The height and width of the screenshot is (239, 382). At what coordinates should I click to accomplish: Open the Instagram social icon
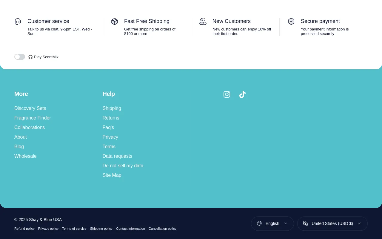pyautogui.click(x=227, y=94)
